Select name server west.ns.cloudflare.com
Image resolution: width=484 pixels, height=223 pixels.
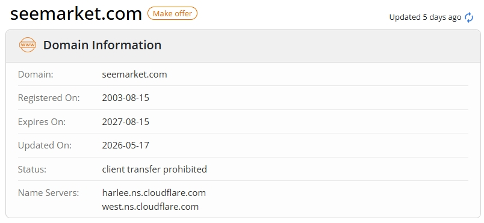150,206
